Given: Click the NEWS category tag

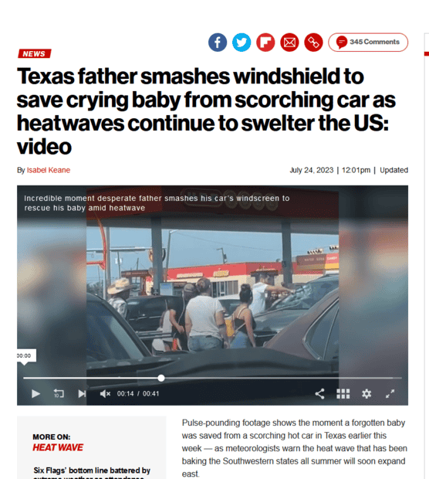Looking at the screenshot, I should pyautogui.click(x=34, y=53).
